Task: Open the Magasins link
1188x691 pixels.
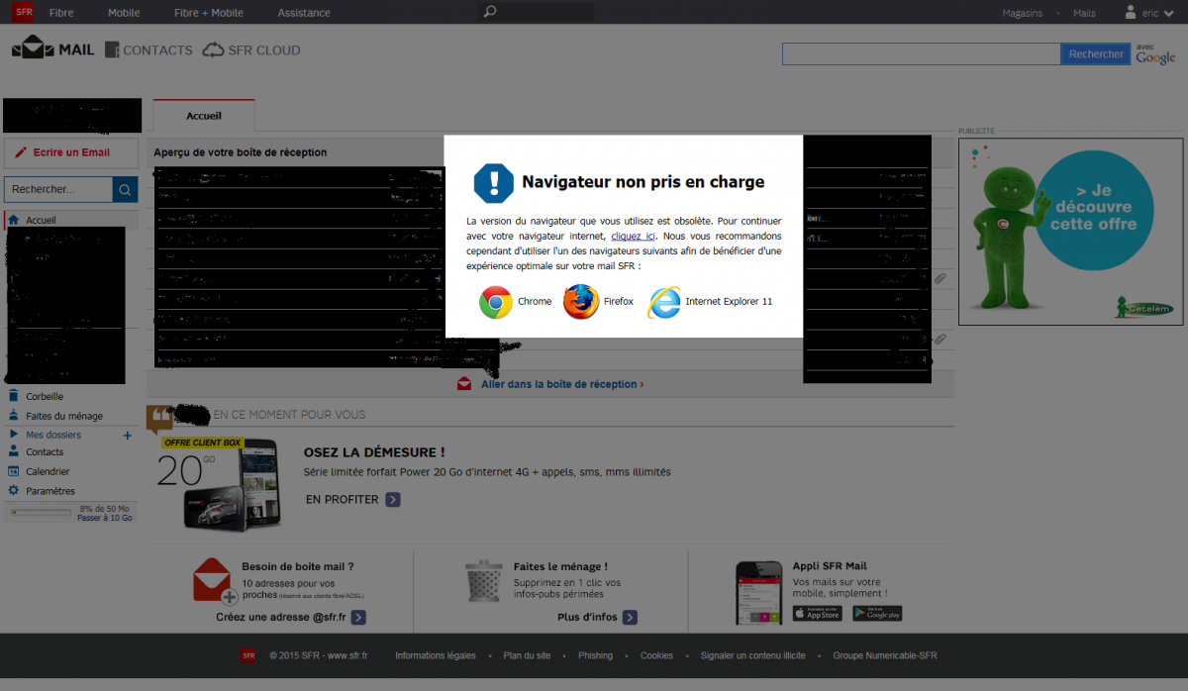Action: (1022, 13)
